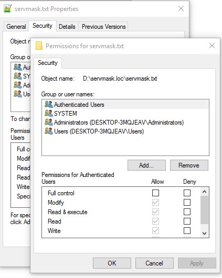This screenshot has width=222, height=278.
Task: Click SY group icon in Properties window
Action: click(x=18, y=76)
